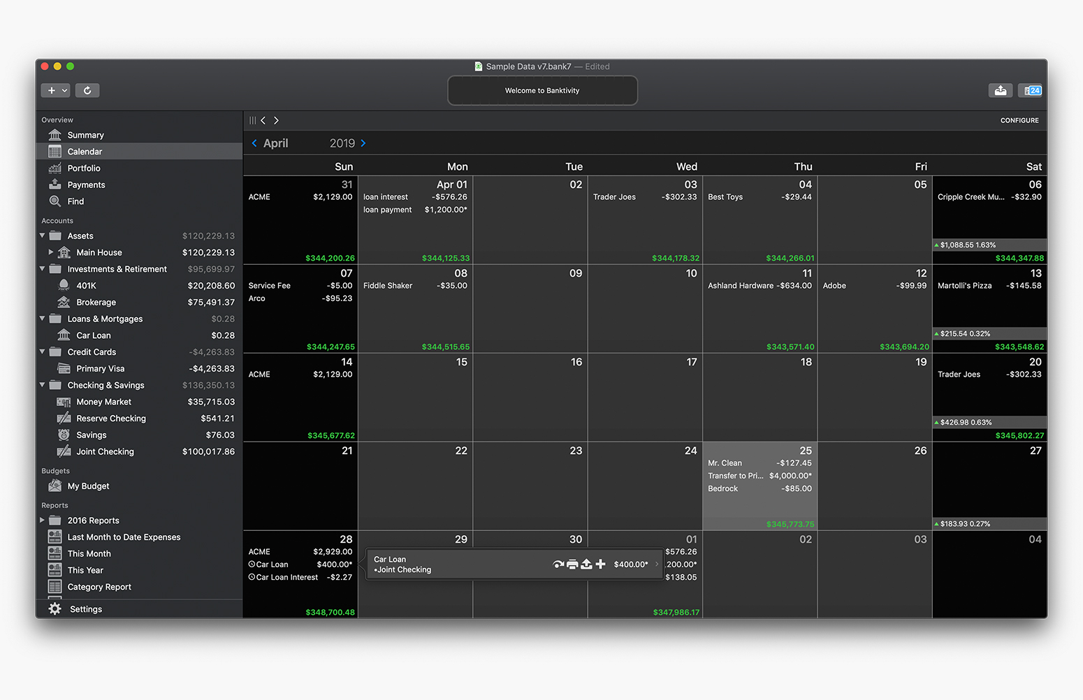Screen dimensions: 1083x700
Task: Click the Trader Joes transaction on April 03
Action: [x=645, y=197]
